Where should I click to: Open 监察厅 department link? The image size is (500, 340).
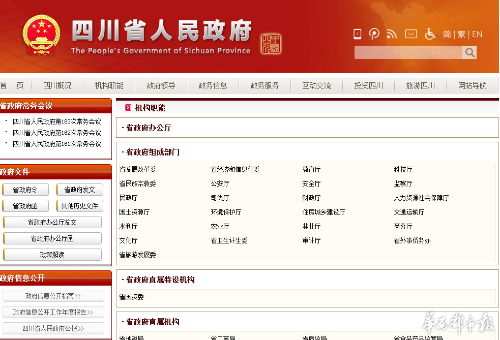point(403,183)
